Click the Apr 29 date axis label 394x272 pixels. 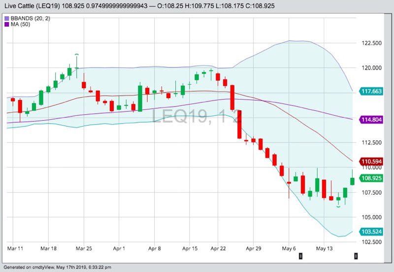(254, 249)
